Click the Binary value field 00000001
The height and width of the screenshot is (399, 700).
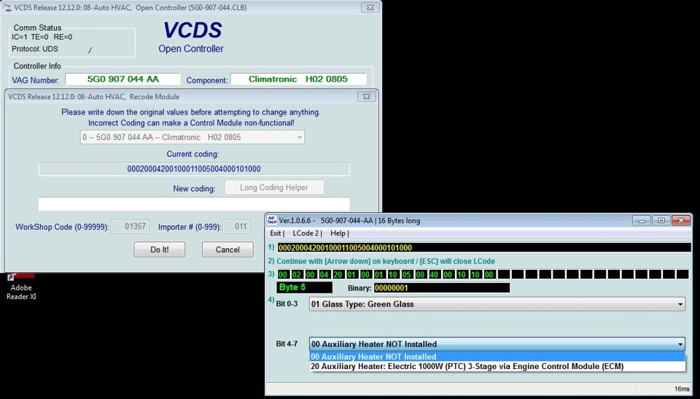pos(442,287)
